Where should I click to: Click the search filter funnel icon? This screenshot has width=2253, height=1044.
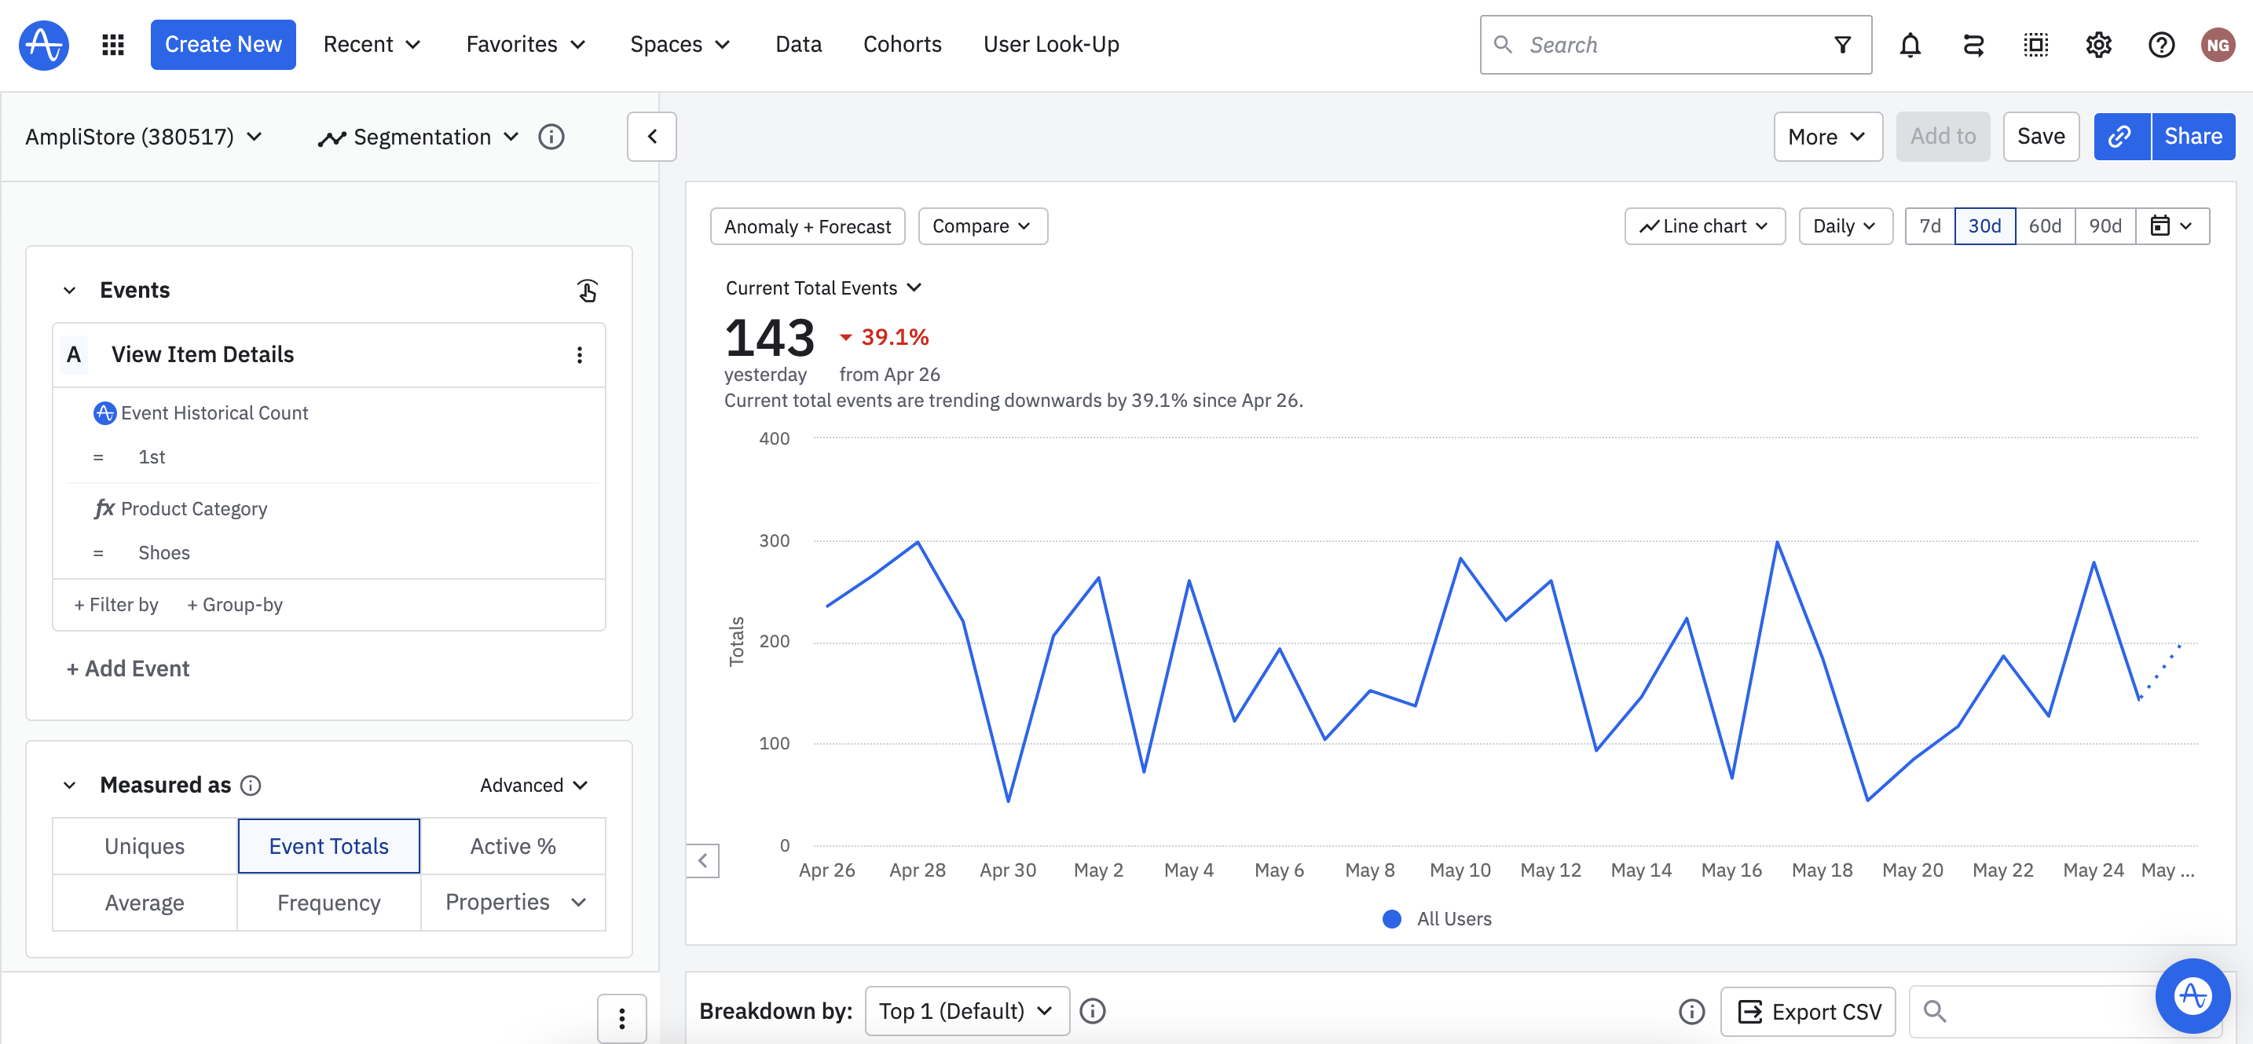pos(1842,45)
